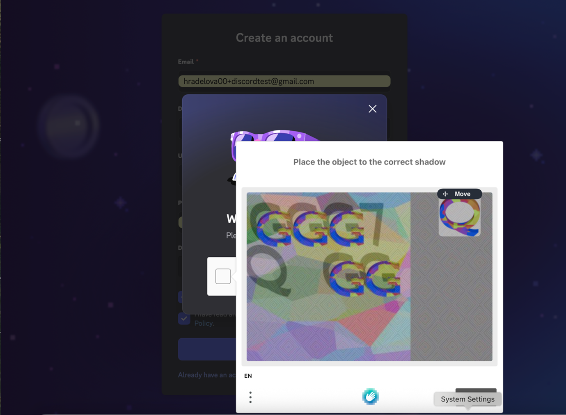Screen dimensions: 566x415
Task: Close the verification modal with the X
Action: (x=372, y=109)
